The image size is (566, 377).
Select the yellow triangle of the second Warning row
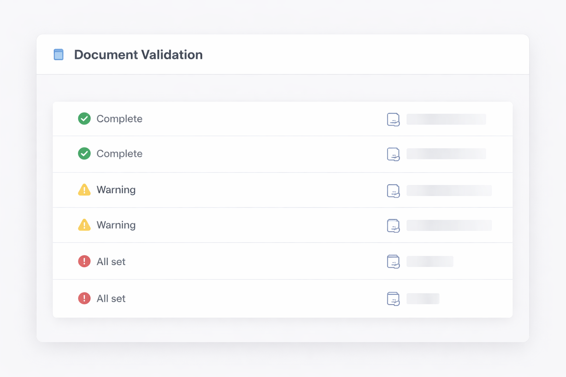pos(84,225)
